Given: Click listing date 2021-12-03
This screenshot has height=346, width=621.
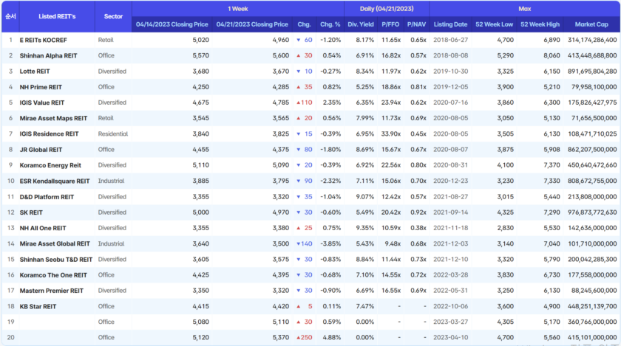Looking at the screenshot, I should coord(451,243).
